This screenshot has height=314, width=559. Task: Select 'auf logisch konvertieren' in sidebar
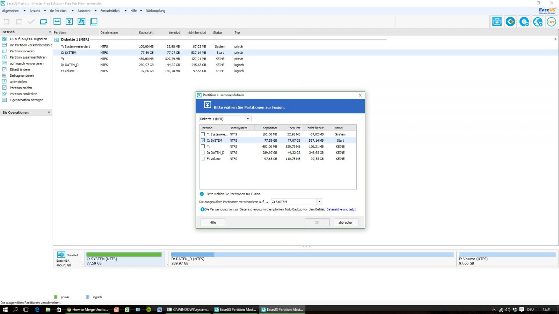pos(26,63)
